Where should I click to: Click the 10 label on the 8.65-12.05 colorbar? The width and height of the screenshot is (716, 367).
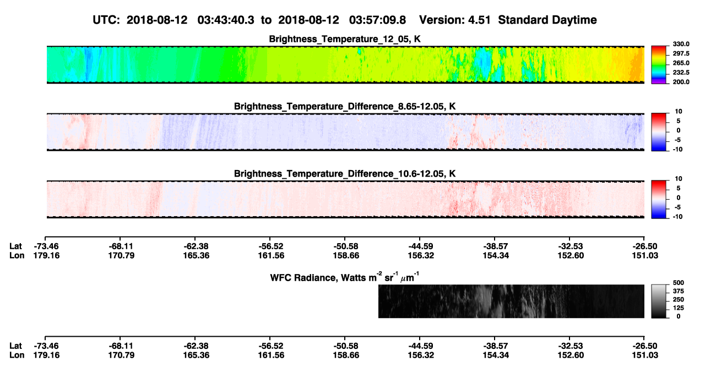(679, 111)
